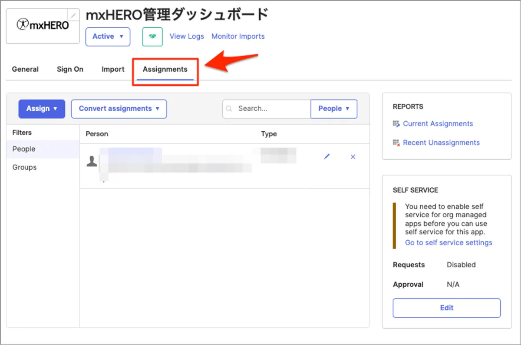The width and height of the screenshot is (521, 345).
Task: Click the Current Assignments report icon
Action: 396,124
